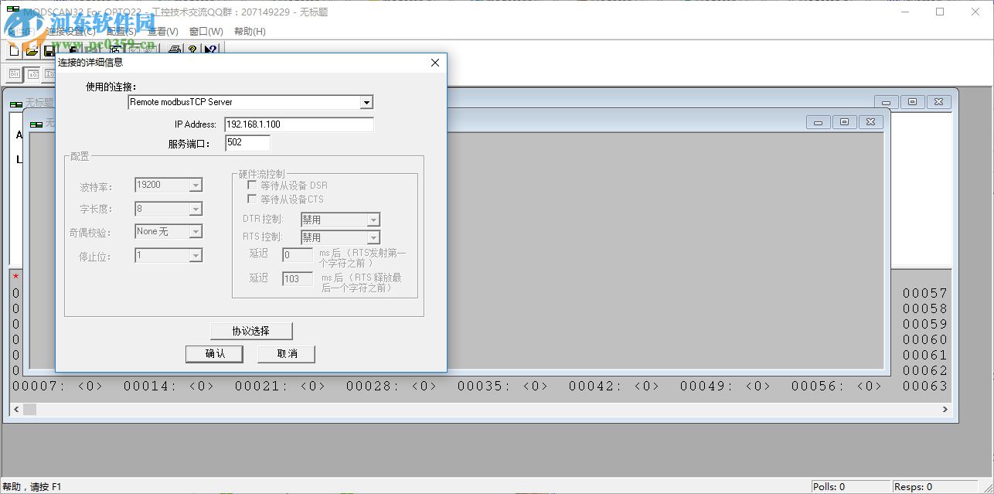Click the 00057 register address
Viewport: 994px width, 494px height.
[x=924, y=293]
